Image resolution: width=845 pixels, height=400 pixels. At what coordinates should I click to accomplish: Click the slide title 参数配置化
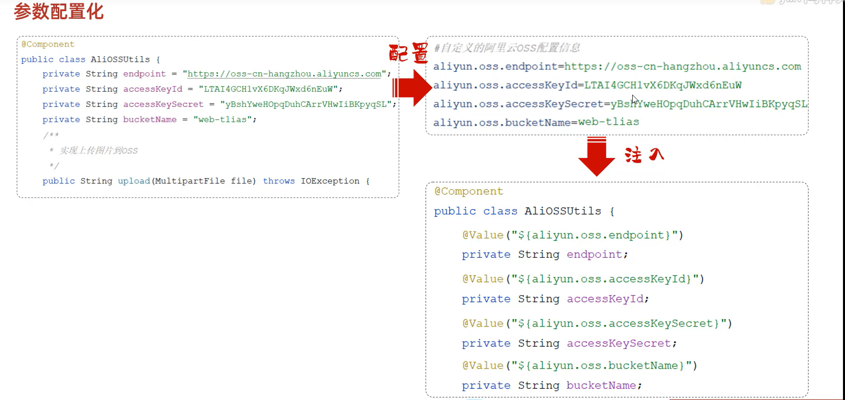(x=59, y=11)
